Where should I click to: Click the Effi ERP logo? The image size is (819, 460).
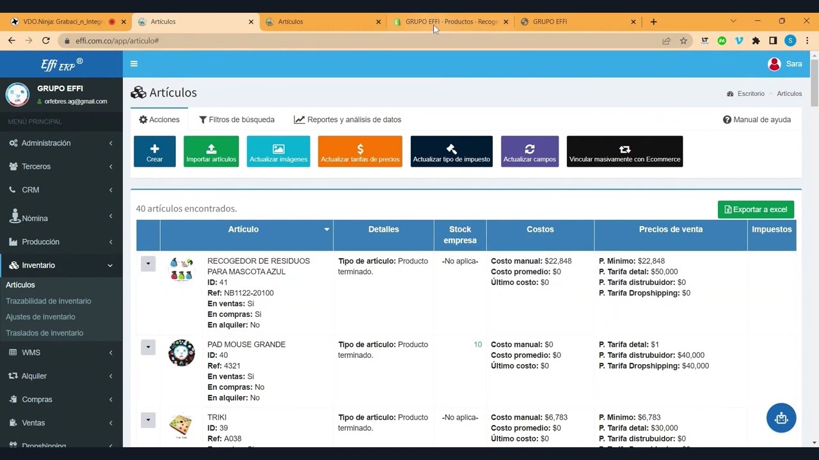[61, 65]
